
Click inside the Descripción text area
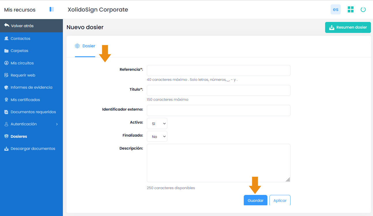coord(218,163)
